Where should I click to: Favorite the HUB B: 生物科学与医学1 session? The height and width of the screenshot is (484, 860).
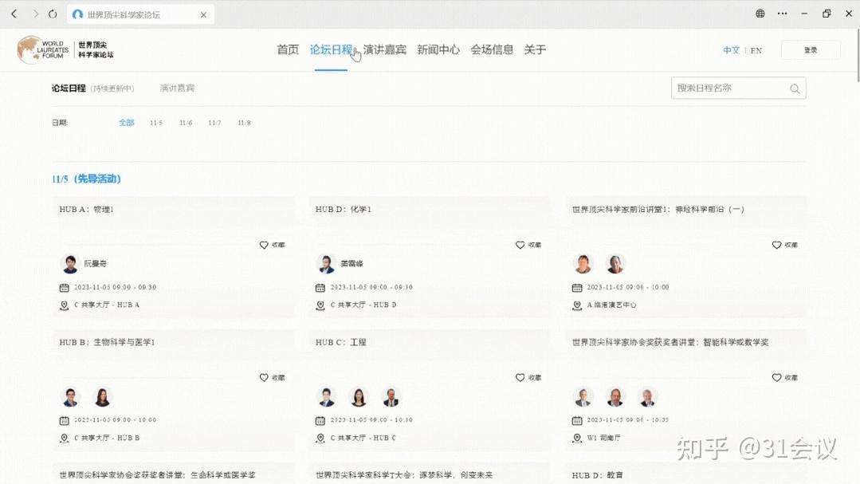(272, 377)
